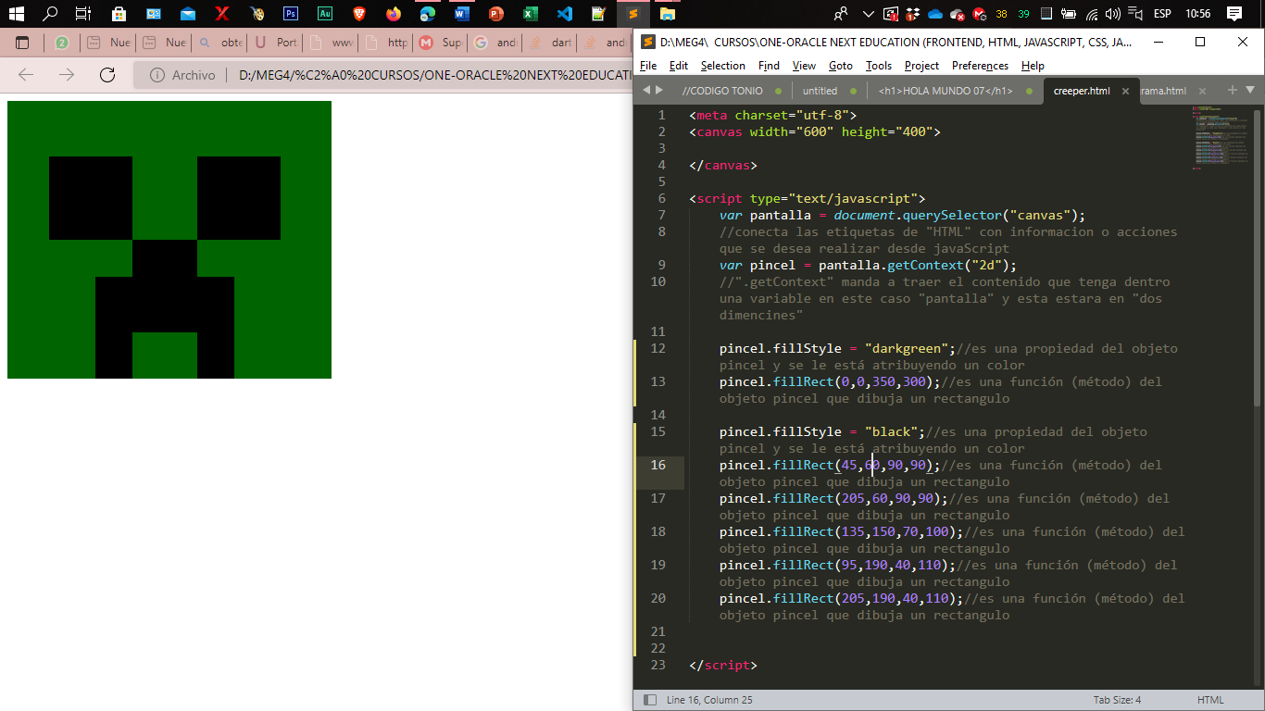
Task: Open the Tools menu
Action: [879, 66]
